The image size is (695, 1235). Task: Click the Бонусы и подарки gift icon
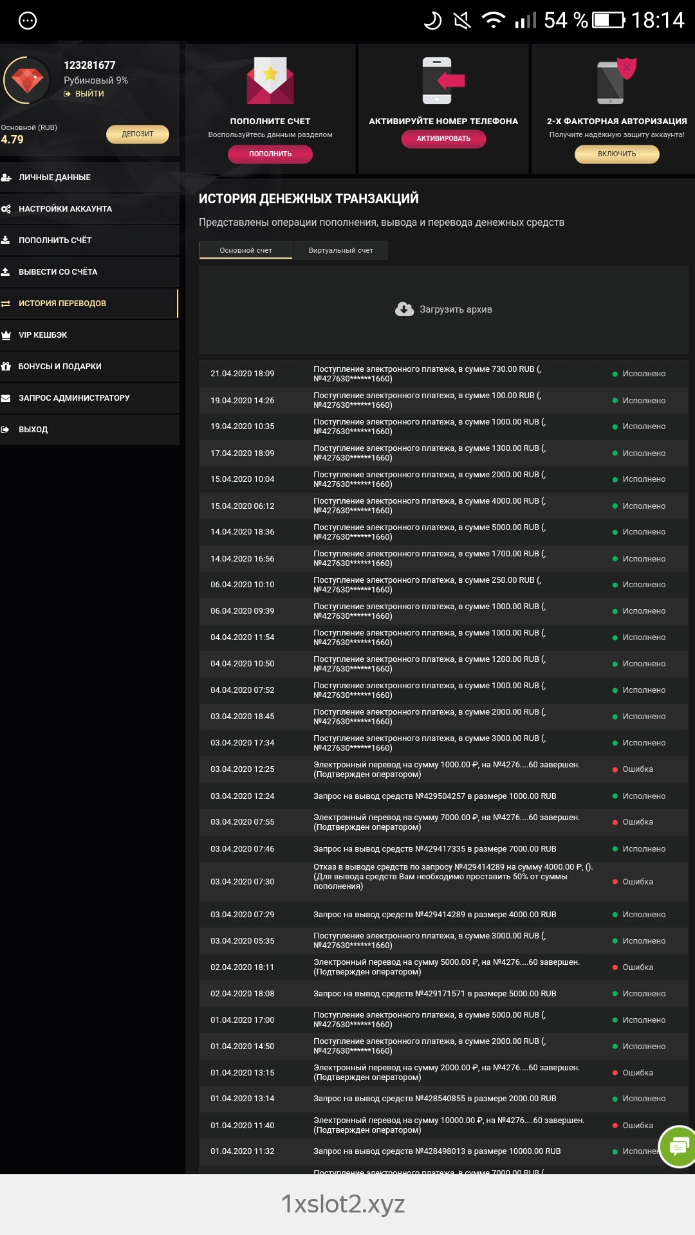point(6,367)
